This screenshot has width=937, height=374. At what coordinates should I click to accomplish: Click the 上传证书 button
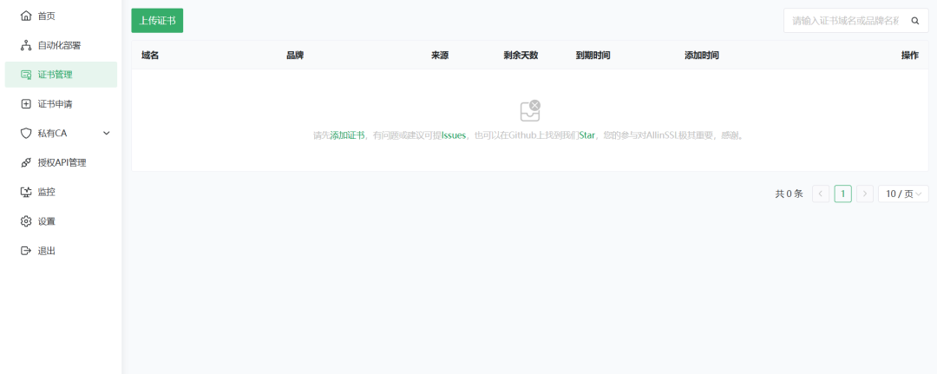157,20
